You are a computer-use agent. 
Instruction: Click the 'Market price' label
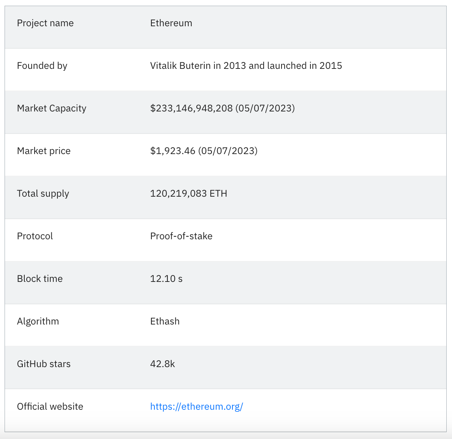point(44,151)
